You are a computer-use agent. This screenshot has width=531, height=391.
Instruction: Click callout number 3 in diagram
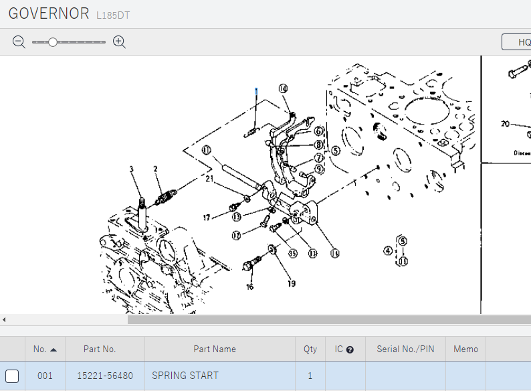(x=132, y=169)
